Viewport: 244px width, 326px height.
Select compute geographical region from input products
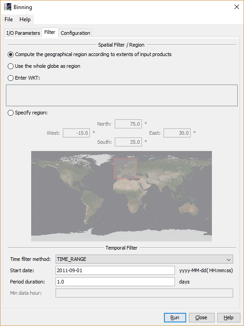click(x=10, y=54)
